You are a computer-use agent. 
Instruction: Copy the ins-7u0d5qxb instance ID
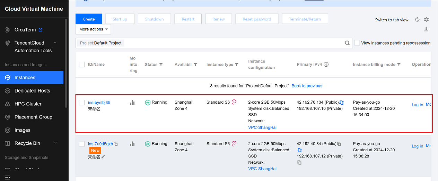pyautogui.click(x=116, y=144)
